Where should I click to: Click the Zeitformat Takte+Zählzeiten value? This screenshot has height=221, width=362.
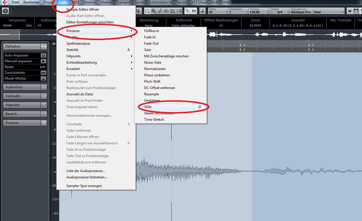184,26
